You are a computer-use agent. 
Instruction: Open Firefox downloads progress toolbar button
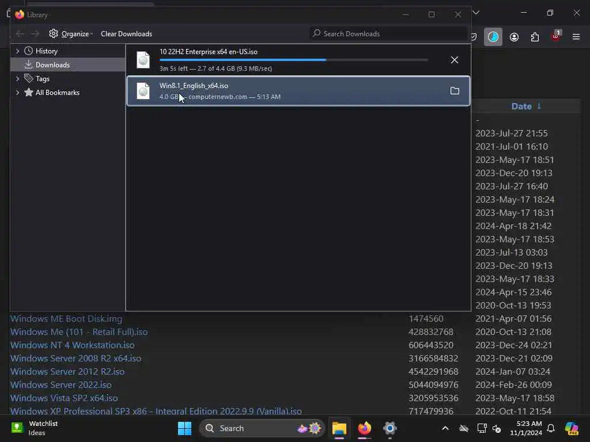pyautogui.click(x=493, y=37)
